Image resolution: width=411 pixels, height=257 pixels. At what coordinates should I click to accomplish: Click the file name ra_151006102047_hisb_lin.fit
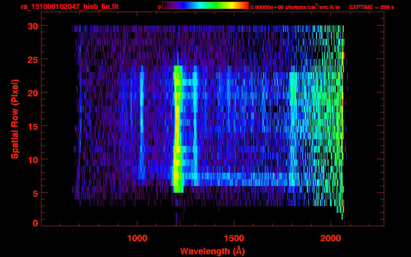click(x=69, y=7)
